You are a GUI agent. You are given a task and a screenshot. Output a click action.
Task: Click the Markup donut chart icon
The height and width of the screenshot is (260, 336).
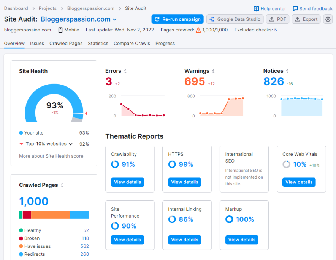click(229, 219)
